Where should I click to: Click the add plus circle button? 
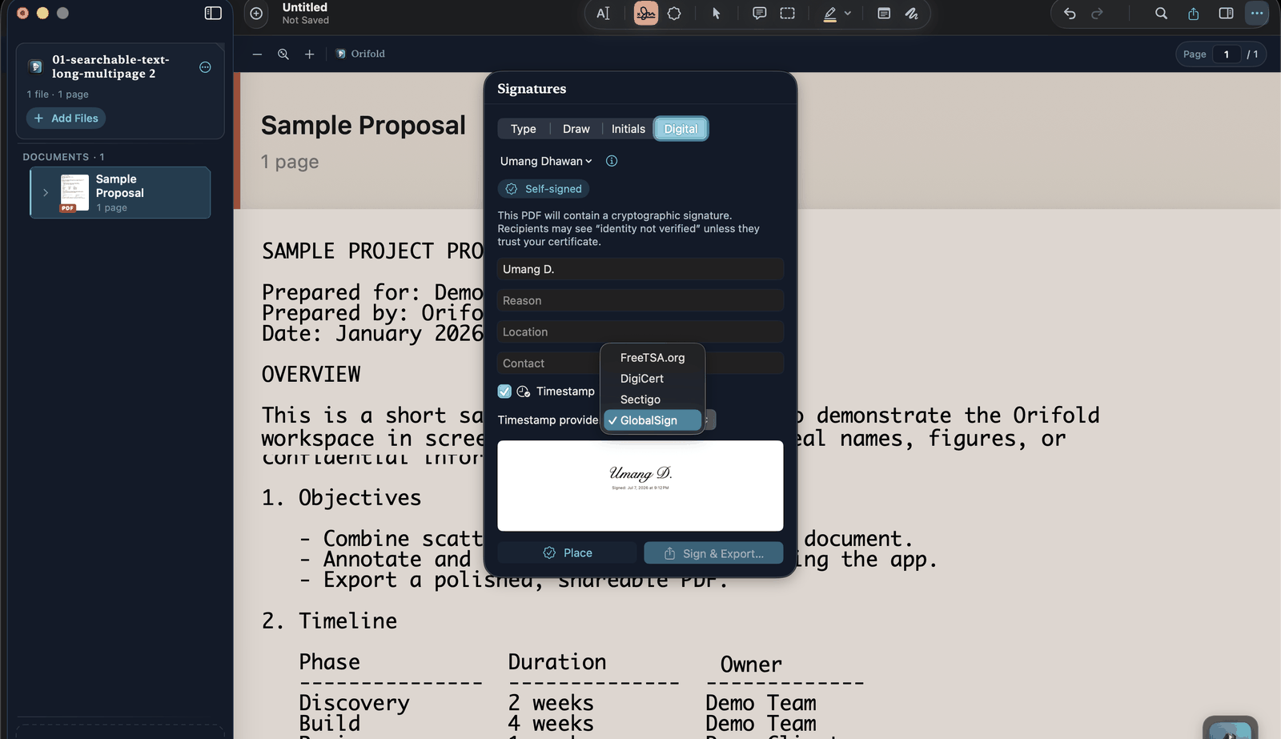click(256, 14)
